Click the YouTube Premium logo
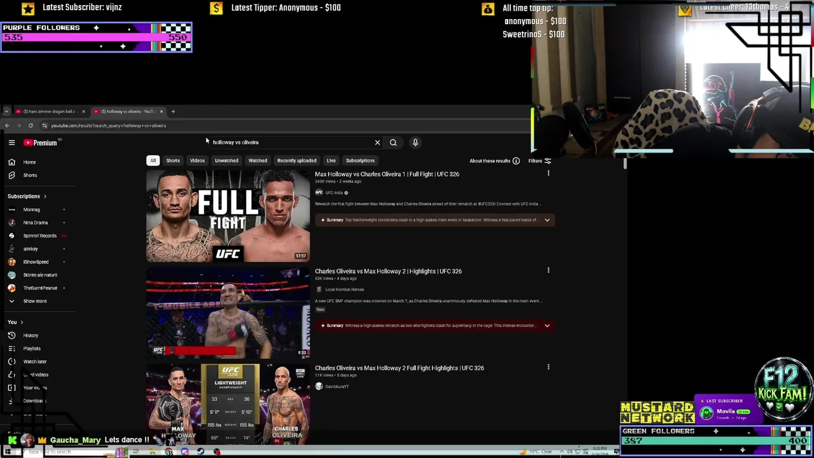Image resolution: width=814 pixels, height=458 pixels. (41, 142)
